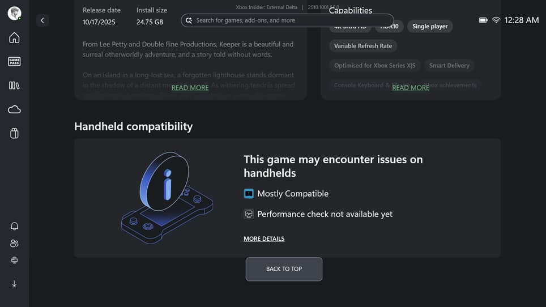
Task: Go back with the left chevron button
Action: pyautogui.click(x=42, y=20)
